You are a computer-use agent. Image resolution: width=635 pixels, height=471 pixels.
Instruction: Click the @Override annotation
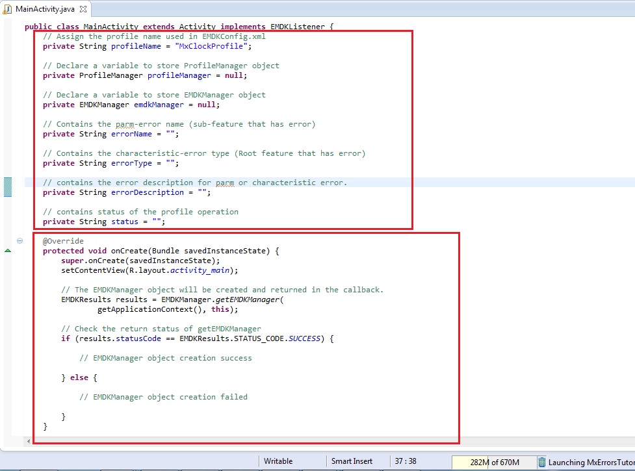63,241
